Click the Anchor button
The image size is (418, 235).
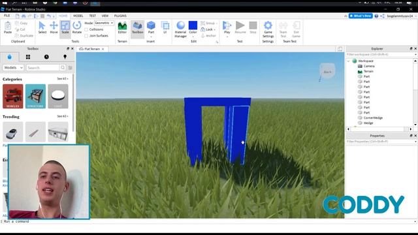[x=208, y=35]
